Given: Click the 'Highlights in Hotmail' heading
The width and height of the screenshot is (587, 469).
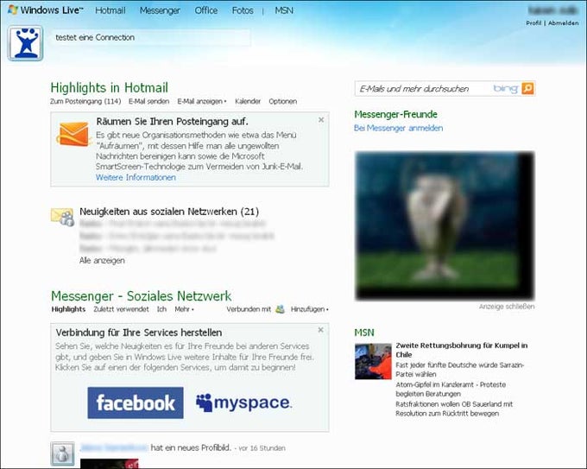Looking at the screenshot, I should [110, 87].
